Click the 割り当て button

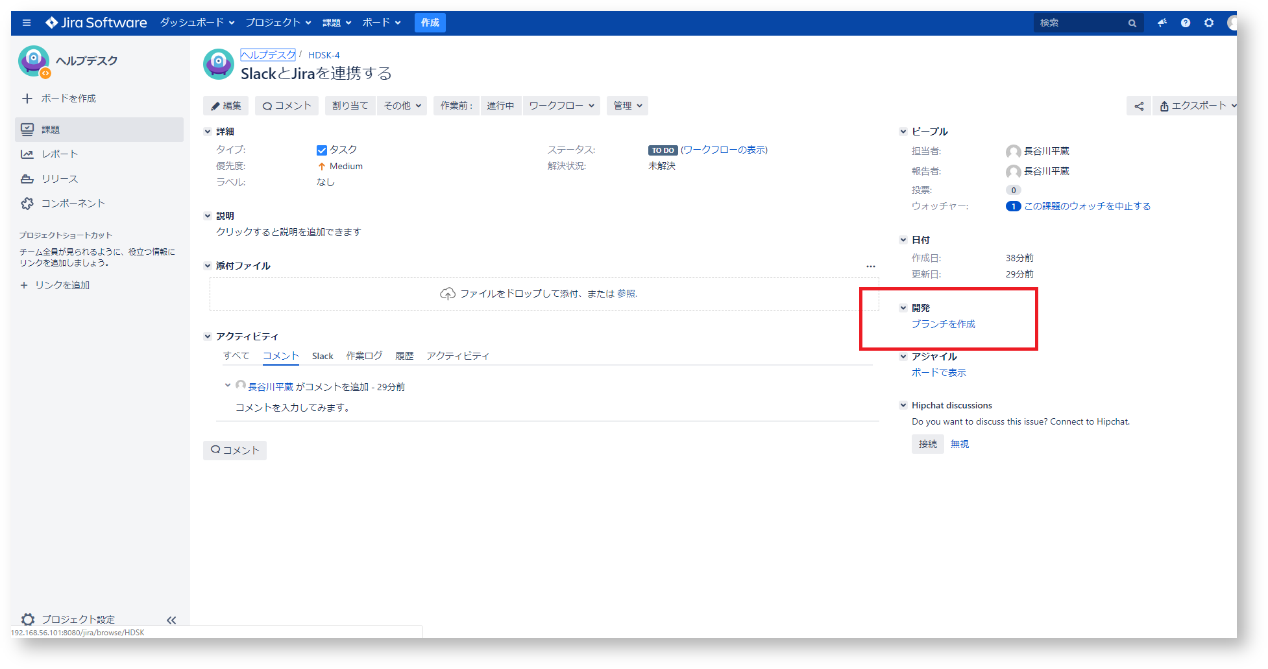click(x=350, y=106)
